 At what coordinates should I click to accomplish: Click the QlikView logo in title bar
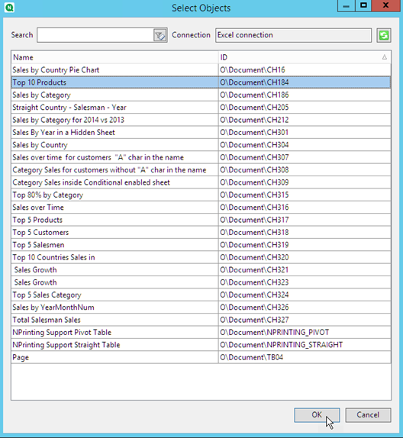[9, 8]
